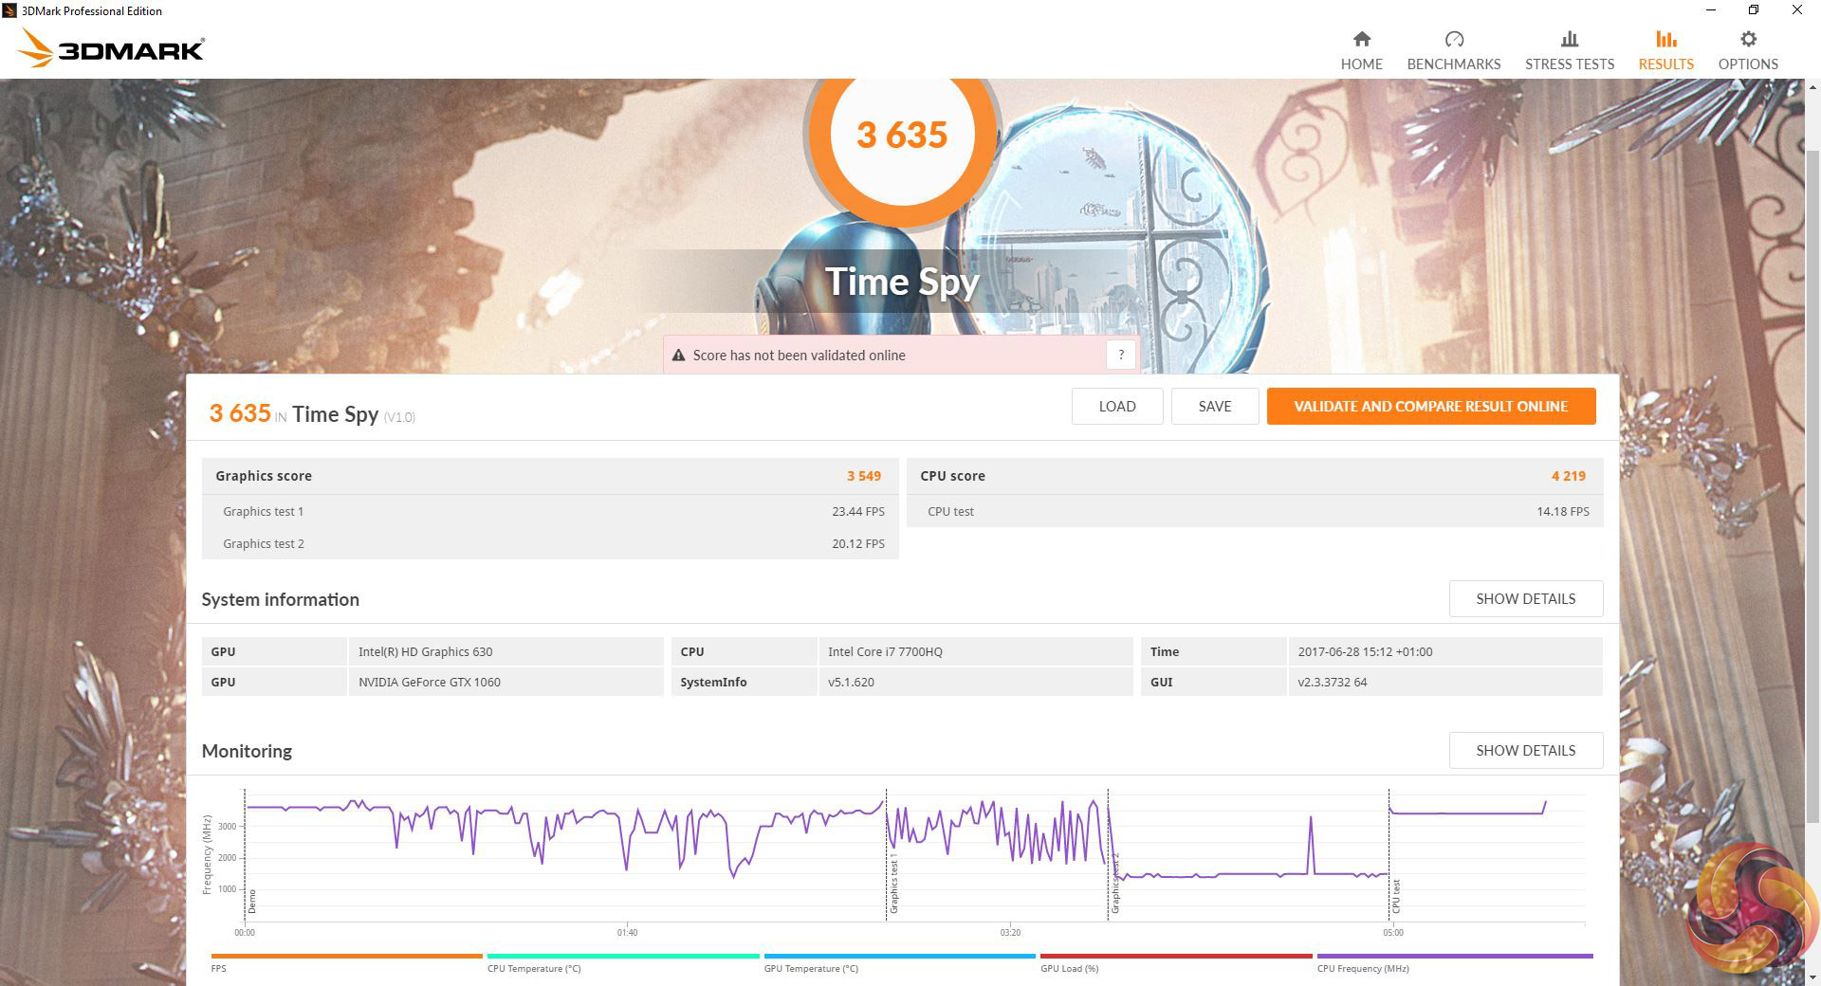Click the 3DMark logo
The image size is (1821, 986).
click(x=110, y=48)
